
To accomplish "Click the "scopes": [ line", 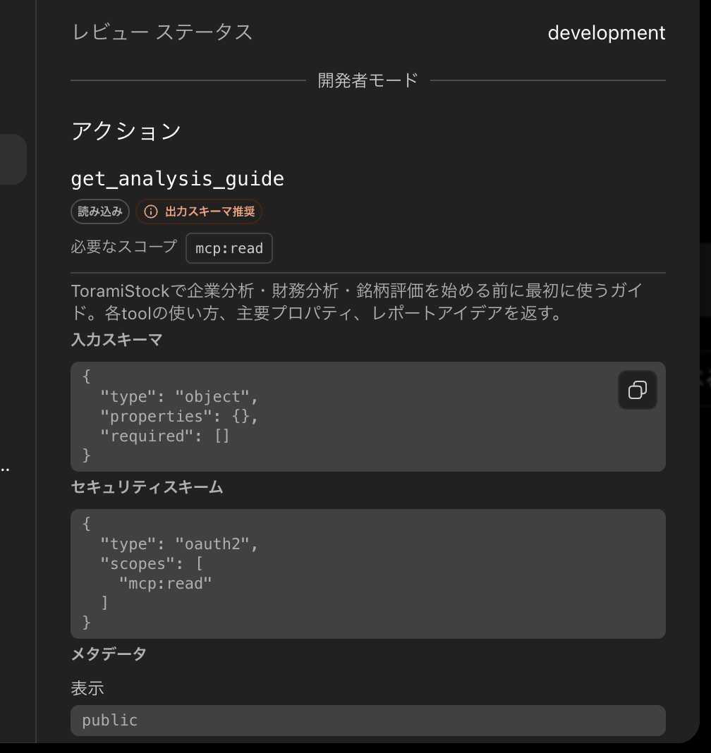I will pos(152,564).
